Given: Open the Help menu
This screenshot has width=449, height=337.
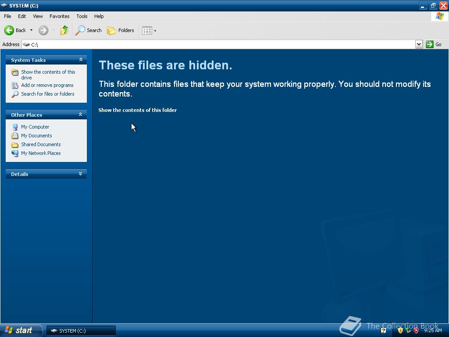Looking at the screenshot, I should click(x=99, y=16).
